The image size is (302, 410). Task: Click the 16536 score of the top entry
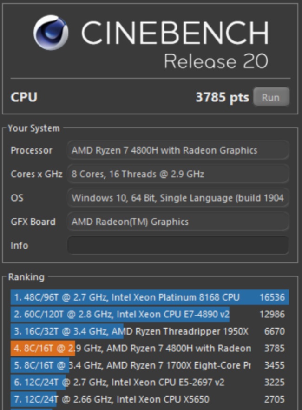click(272, 297)
